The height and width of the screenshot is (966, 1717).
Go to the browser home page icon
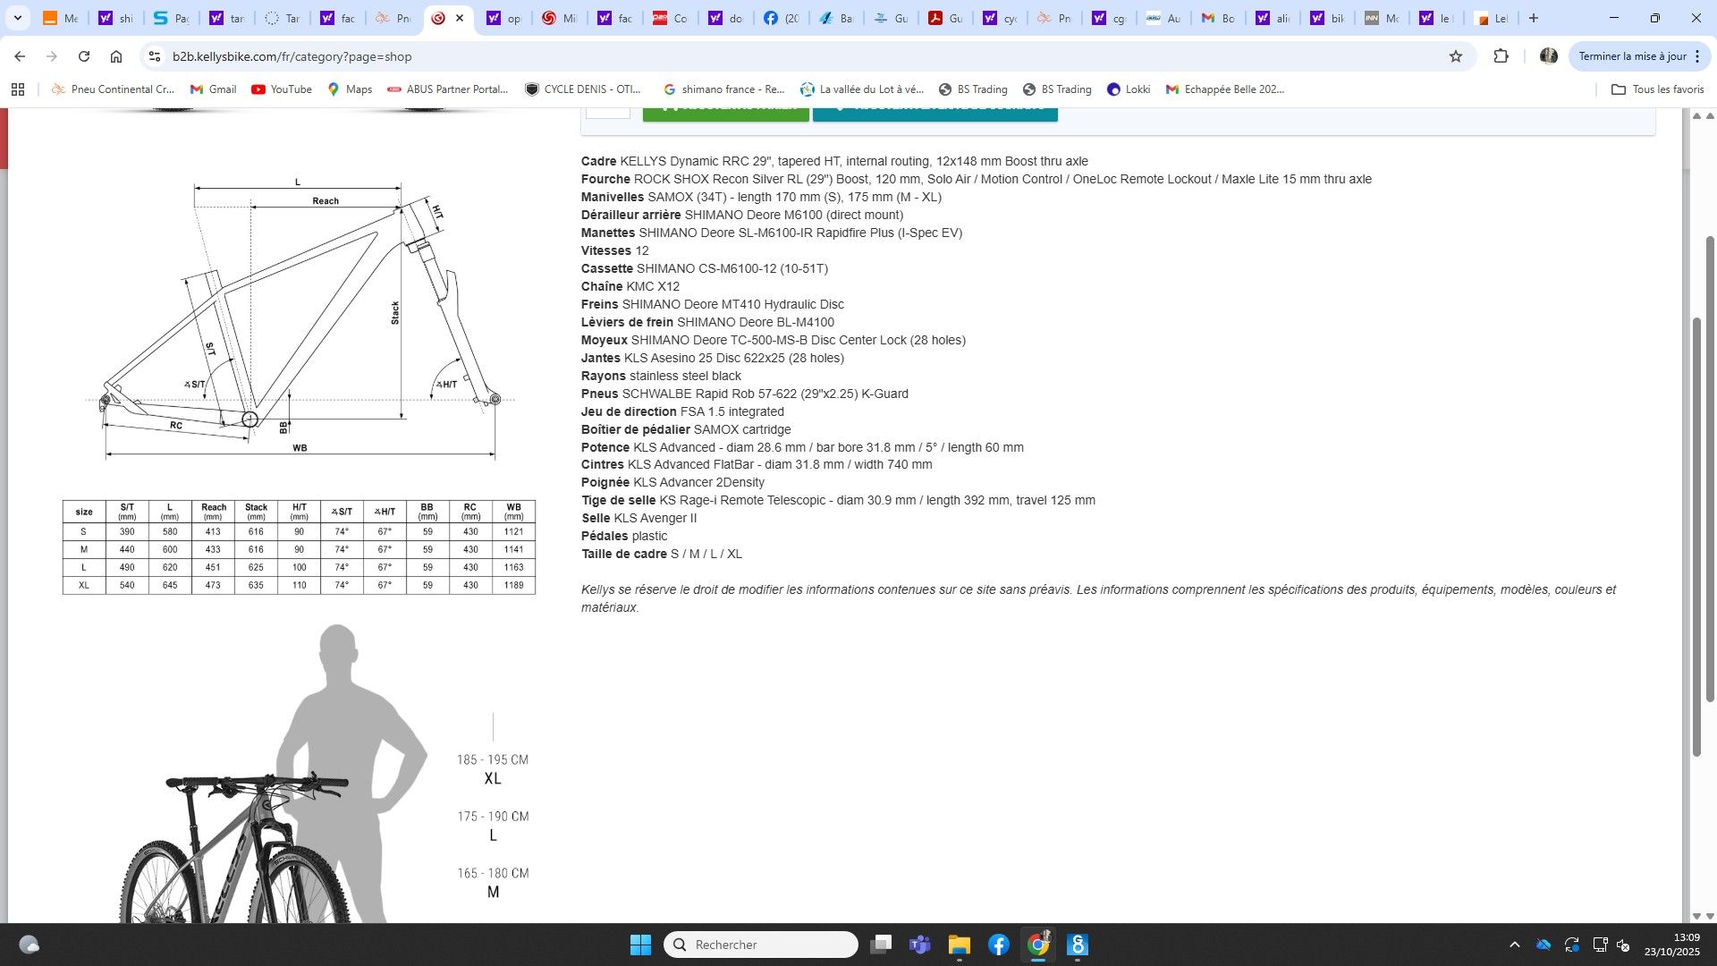[116, 56]
